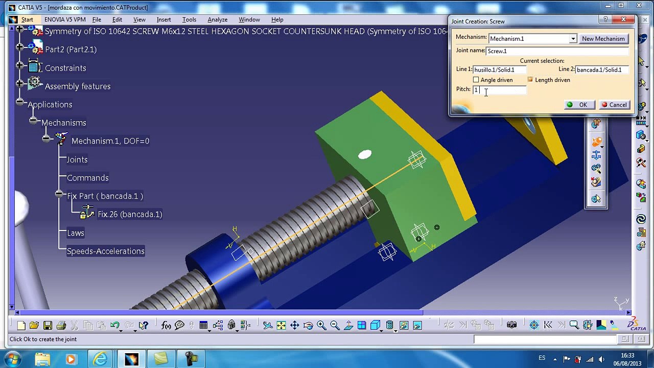
Task: Save with the floppy disk icon
Action: (x=48, y=325)
